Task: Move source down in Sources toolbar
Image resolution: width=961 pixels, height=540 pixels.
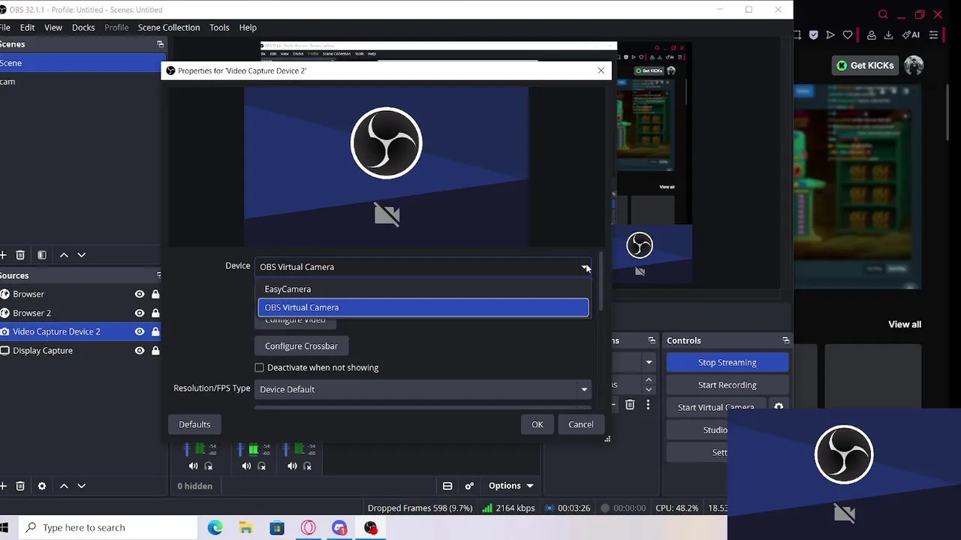Action: click(82, 486)
